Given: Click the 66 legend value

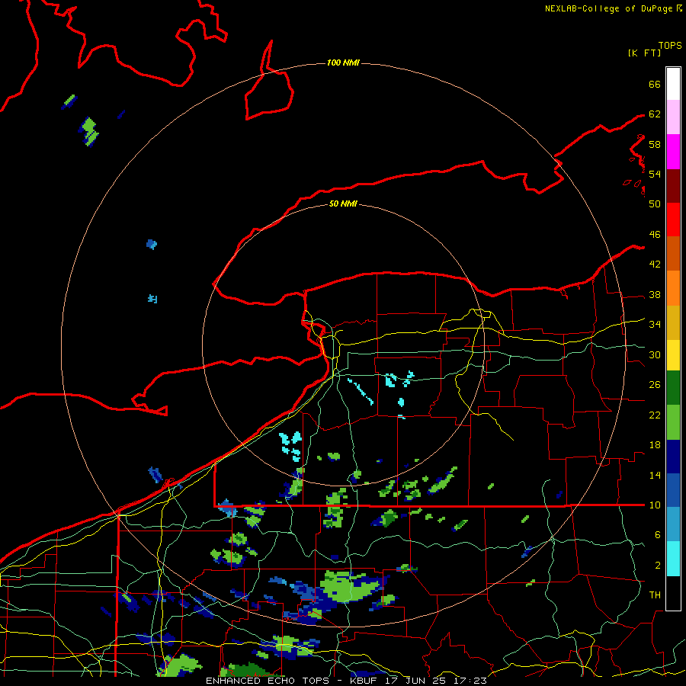Looking at the screenshot, I should [655, 84].
